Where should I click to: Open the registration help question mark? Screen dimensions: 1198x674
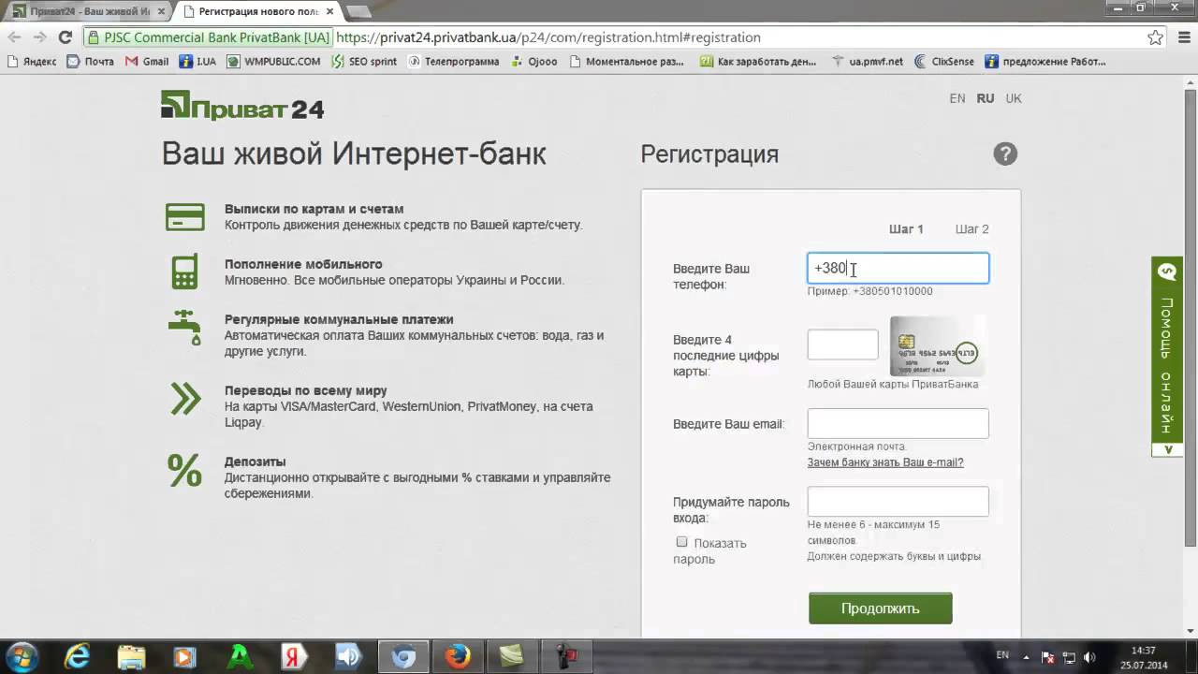pyautogui.click(x=1005, y=154)
